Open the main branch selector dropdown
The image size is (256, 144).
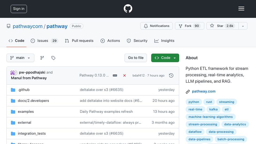click(21, 58)
